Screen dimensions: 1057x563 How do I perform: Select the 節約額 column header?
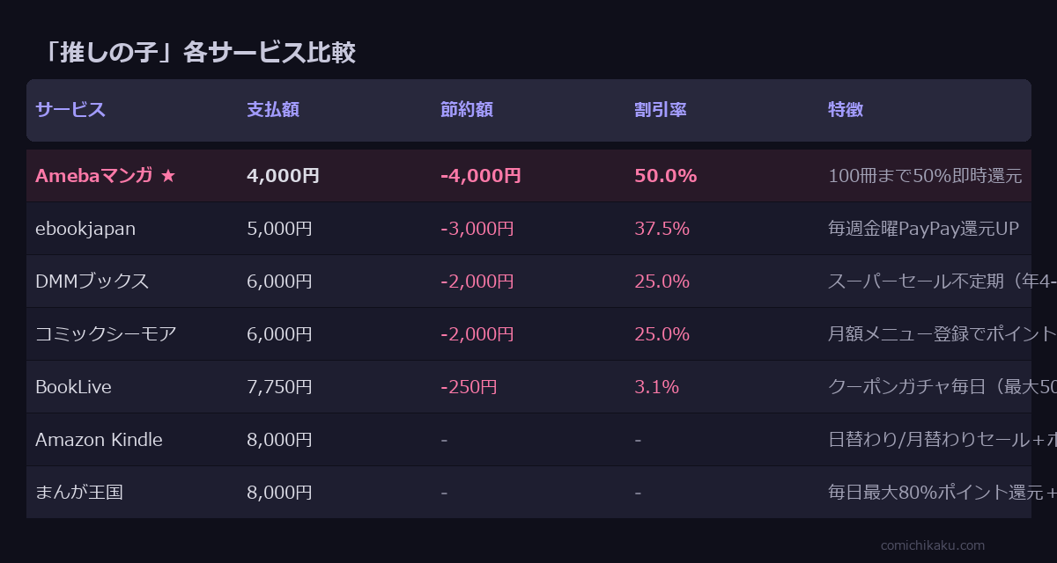pos(467,110)
